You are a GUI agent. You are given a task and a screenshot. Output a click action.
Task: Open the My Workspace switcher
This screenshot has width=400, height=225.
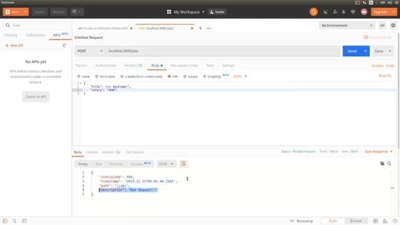[186, 12]
